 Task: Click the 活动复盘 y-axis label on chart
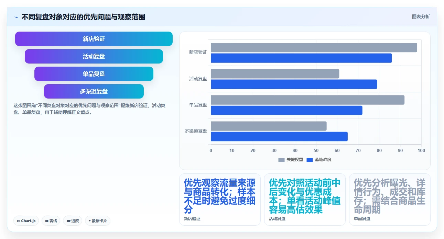tap(198, 79)
